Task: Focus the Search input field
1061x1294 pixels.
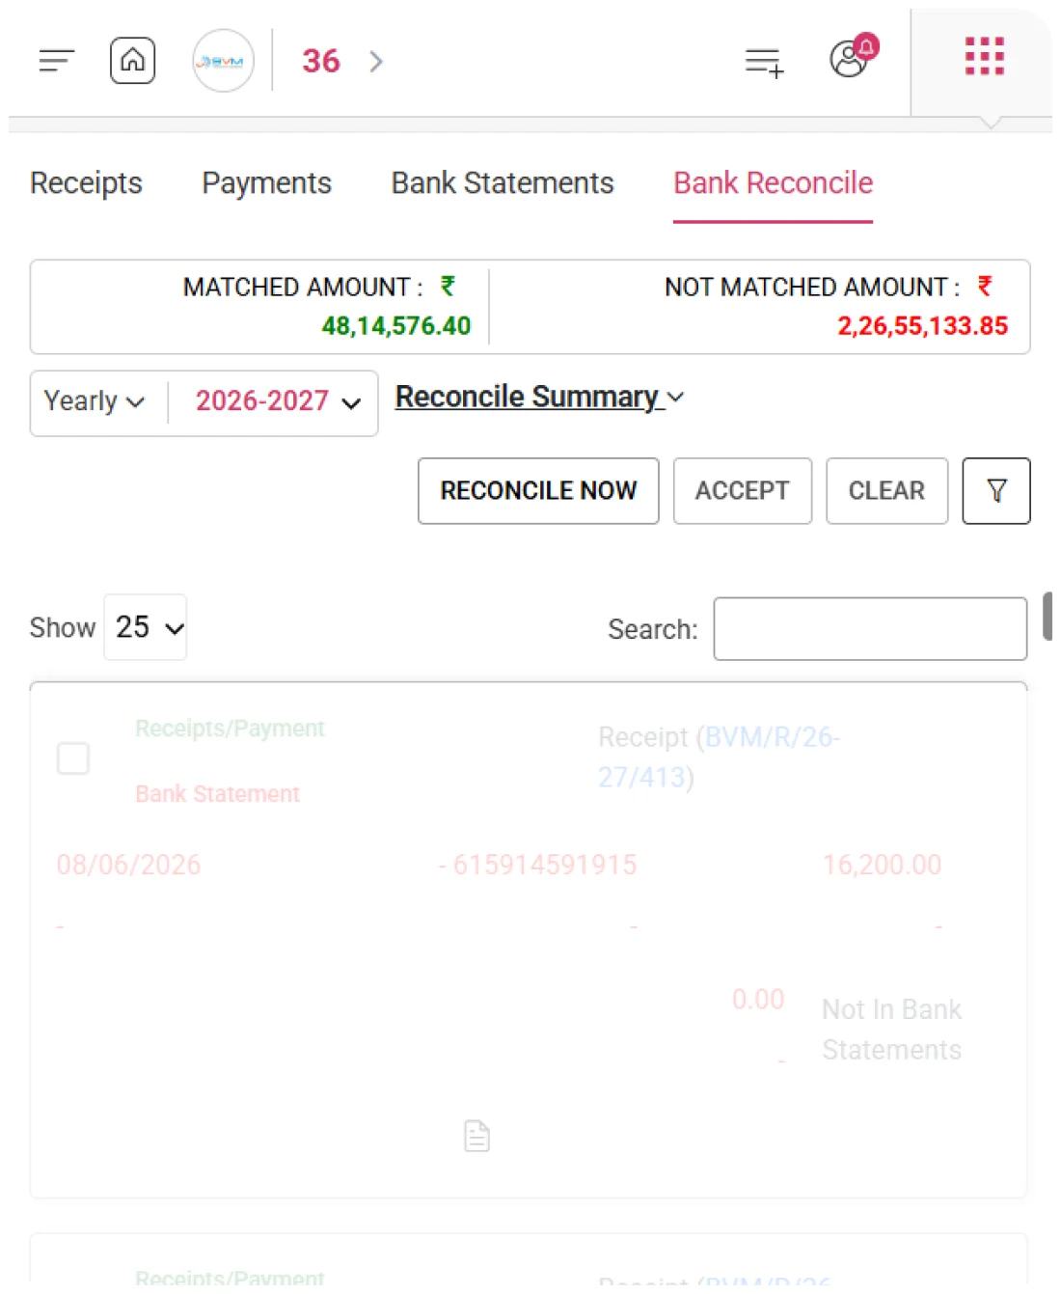Action: [x=870, y=629]
